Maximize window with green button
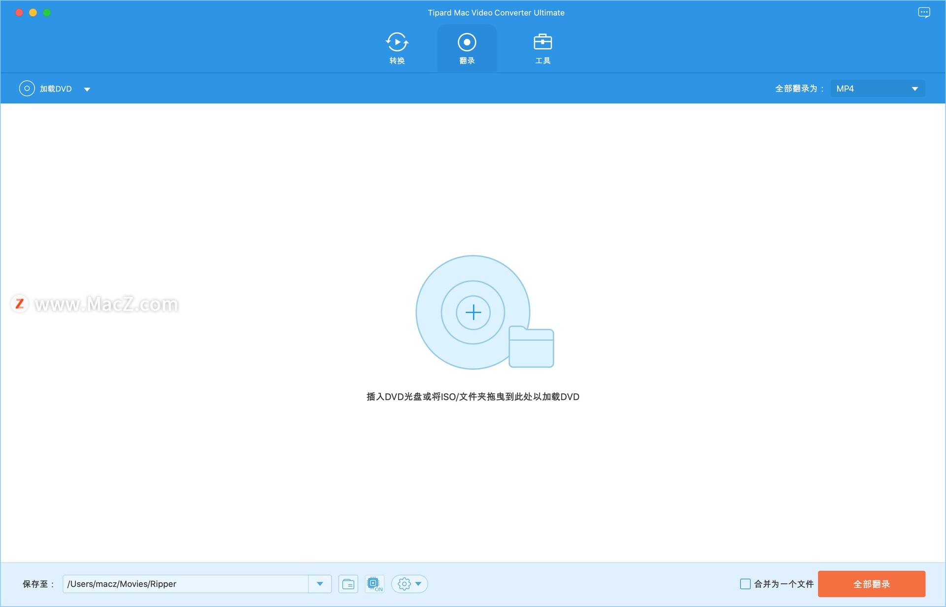 [x=47, y=13]
